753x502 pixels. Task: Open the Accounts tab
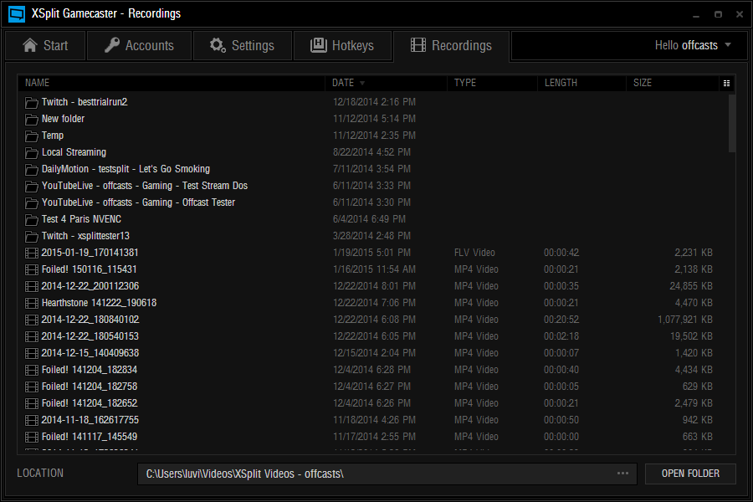(x=139, y=46)
